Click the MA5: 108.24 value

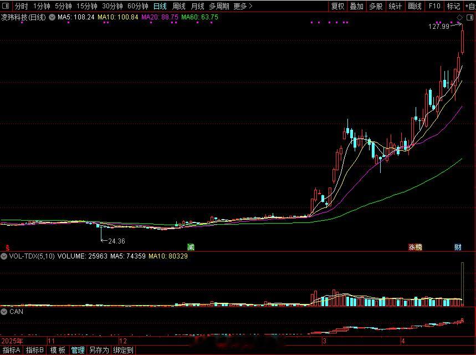click(76, 17)
